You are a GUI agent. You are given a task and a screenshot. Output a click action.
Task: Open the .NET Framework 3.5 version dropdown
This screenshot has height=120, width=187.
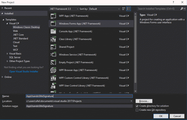pos(64,9)
